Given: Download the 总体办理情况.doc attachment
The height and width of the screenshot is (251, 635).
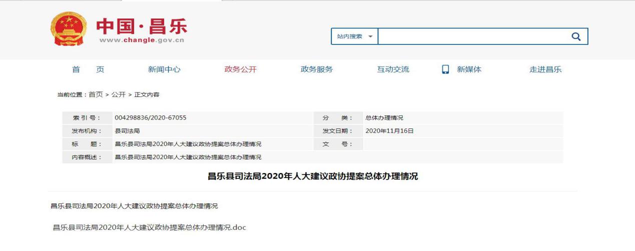Looking at the screenshot, I should (x=150, y=227).
